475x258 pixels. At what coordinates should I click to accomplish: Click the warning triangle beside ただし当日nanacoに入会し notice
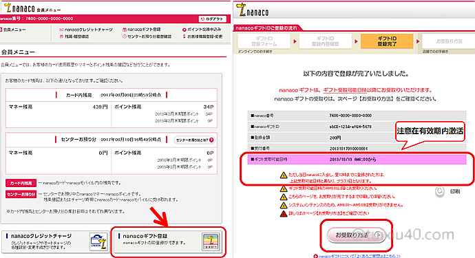point(283,175)
